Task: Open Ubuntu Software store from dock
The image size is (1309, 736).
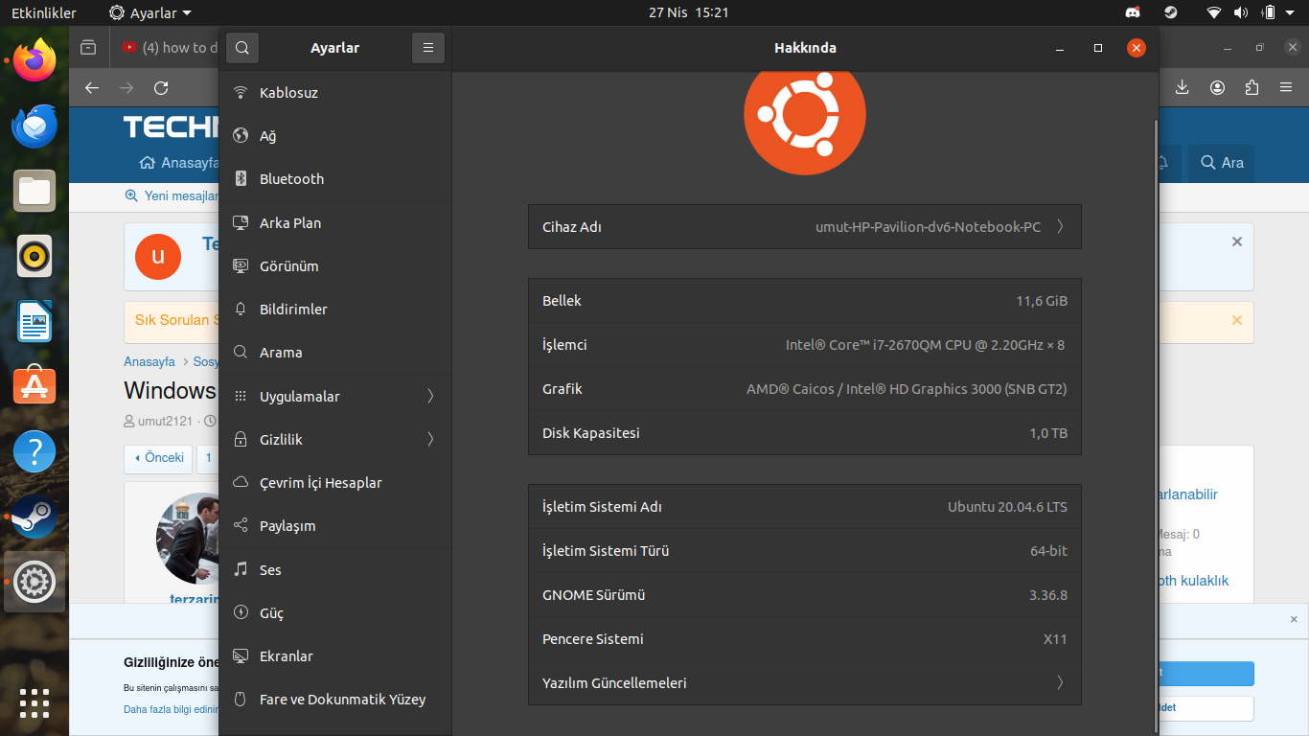Action: 34,386
